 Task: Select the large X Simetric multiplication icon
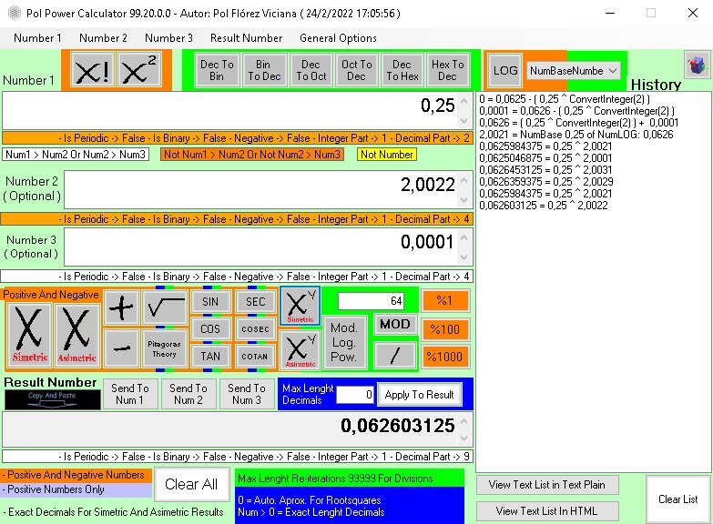[x=30, y=334]
